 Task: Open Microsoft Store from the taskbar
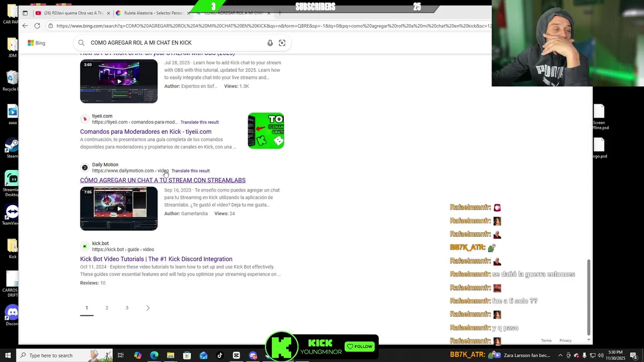[187, 355]
